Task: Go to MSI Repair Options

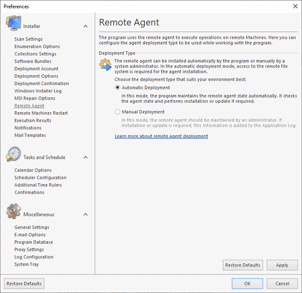Action: point(35,98)
